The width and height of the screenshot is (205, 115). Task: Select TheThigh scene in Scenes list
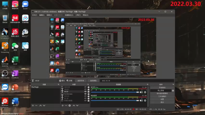click(x=46, y=87)
